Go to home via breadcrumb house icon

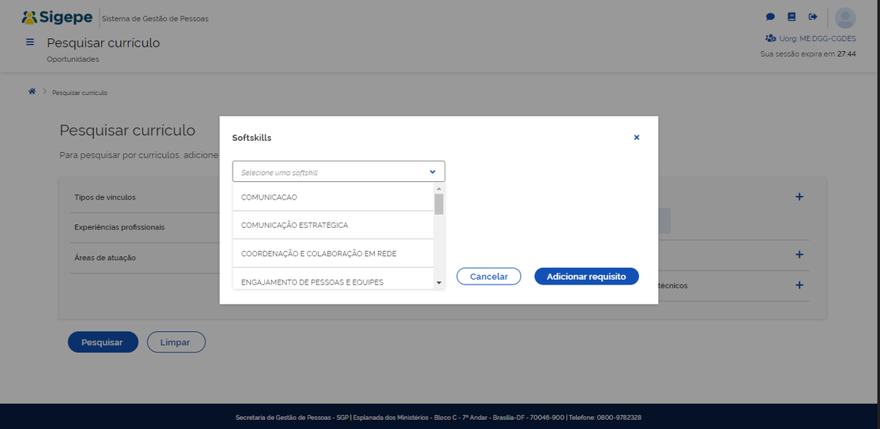[x=32, y=92]
